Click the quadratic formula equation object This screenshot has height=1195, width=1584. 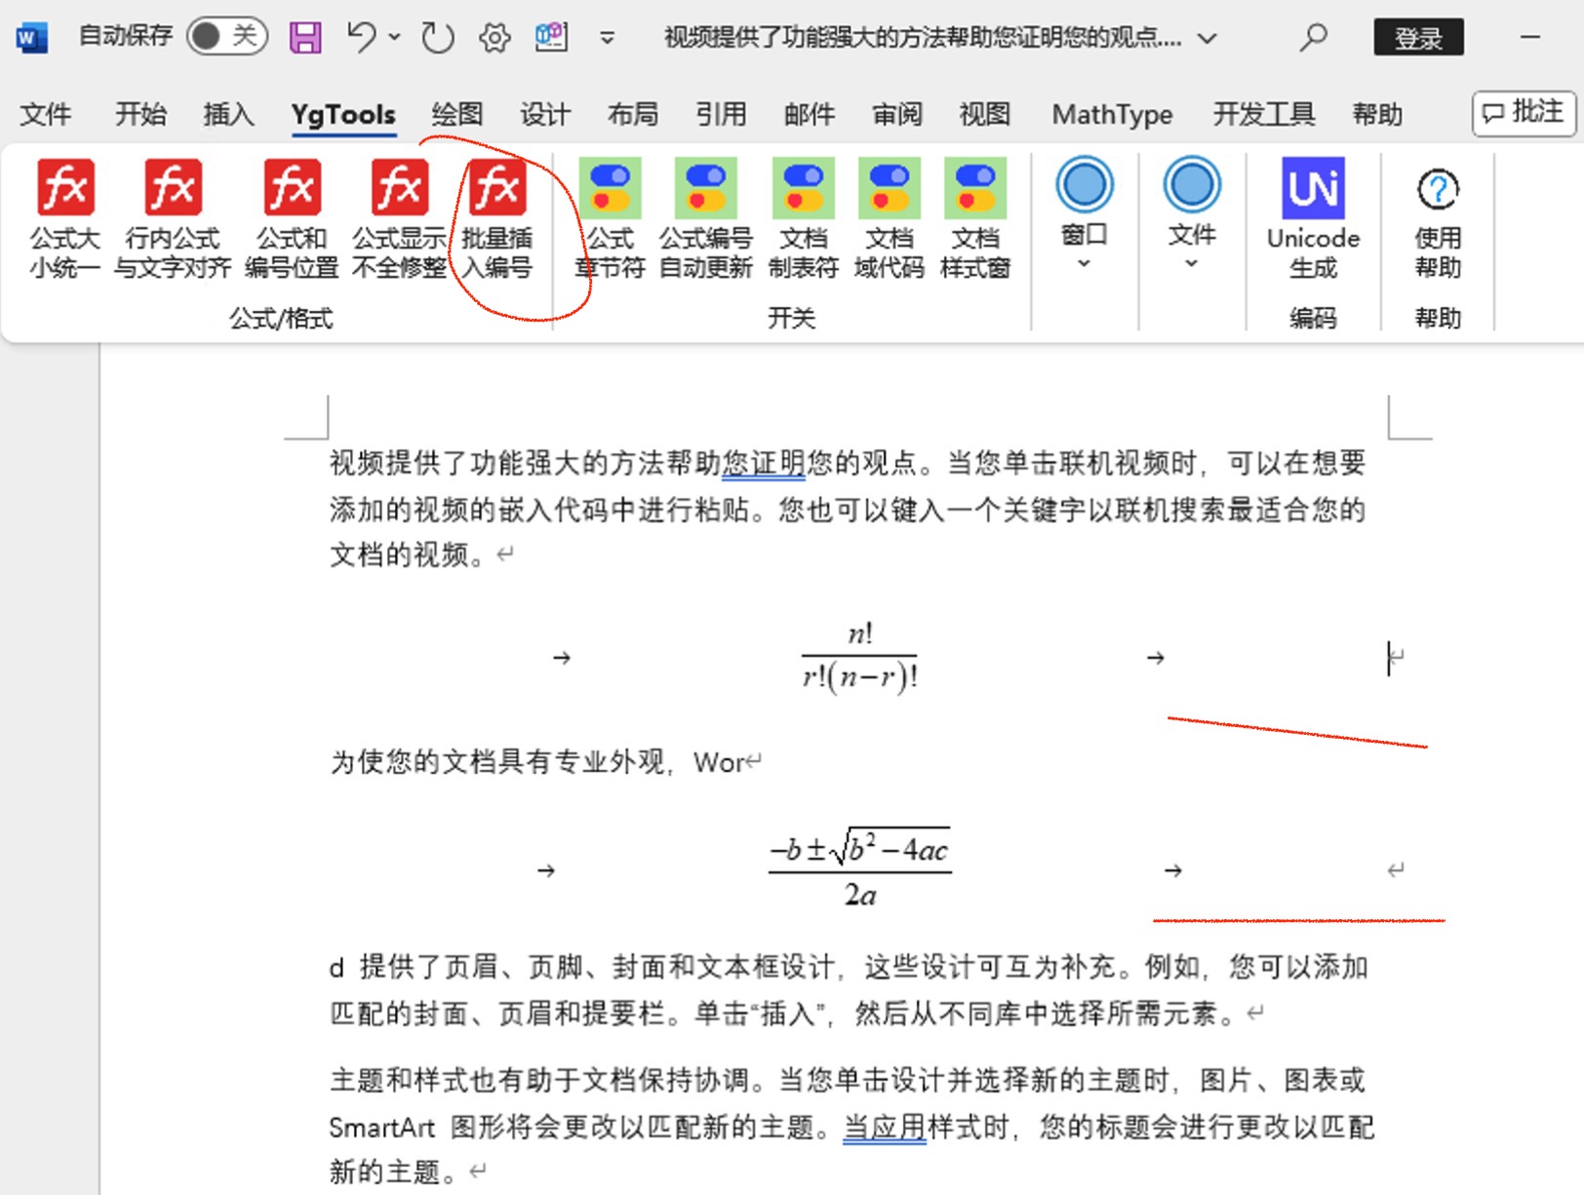tap(859, 869)
